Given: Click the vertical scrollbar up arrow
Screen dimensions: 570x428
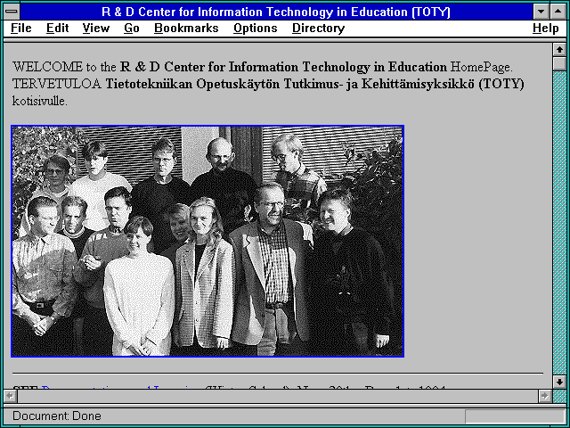Looking at the screenshot, I should (x=559, y=50).
